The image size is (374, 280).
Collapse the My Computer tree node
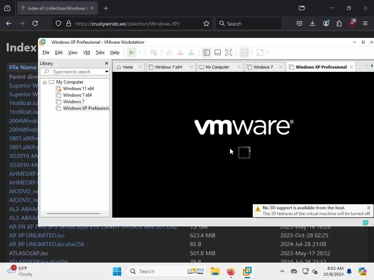(x=45, y=82)
